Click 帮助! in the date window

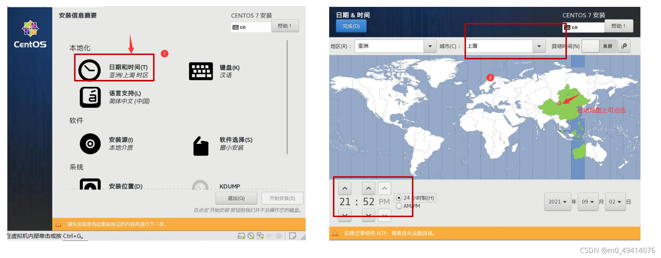click(x=618, y=26)
